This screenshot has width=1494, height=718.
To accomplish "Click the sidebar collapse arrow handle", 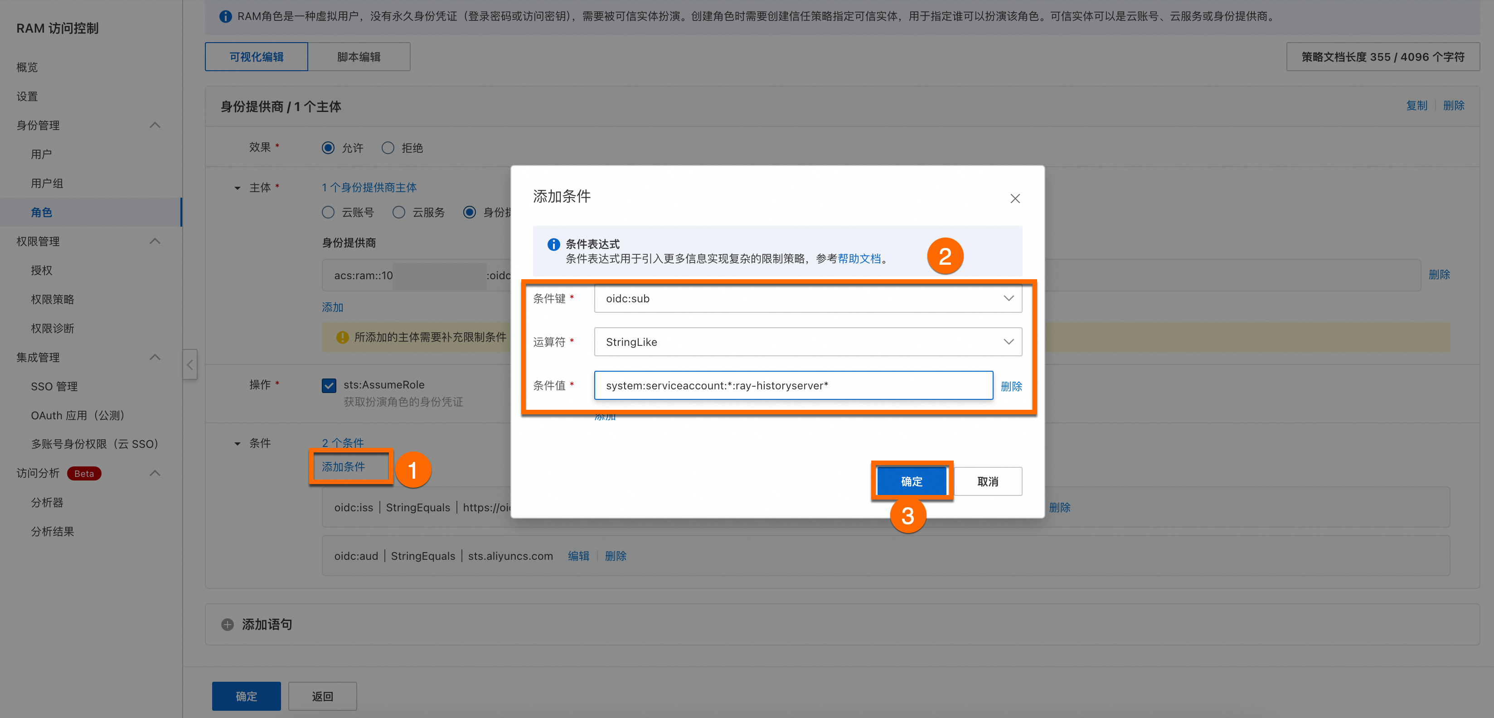I will [x=189, y=364].
